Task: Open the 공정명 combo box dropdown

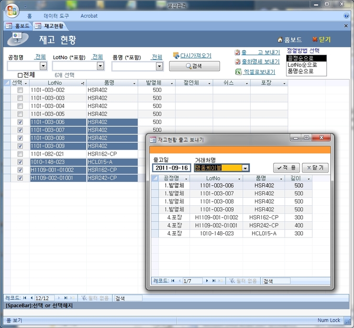Action: point(43,66)
